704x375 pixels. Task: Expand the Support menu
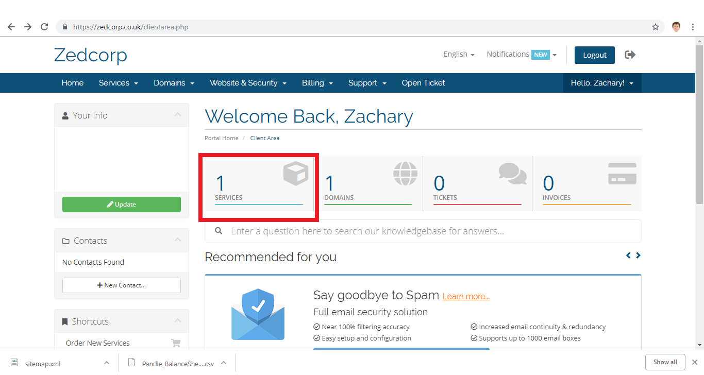[367, 83]
